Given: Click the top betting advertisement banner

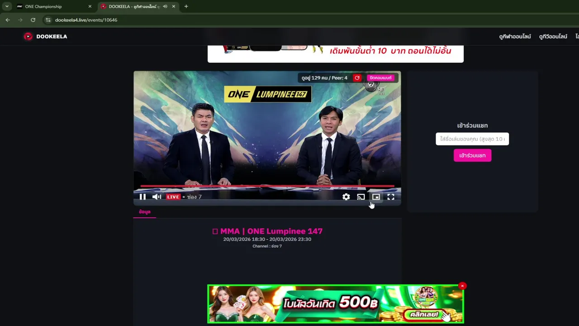Looking at the screenshot, I should pos(335,53).
